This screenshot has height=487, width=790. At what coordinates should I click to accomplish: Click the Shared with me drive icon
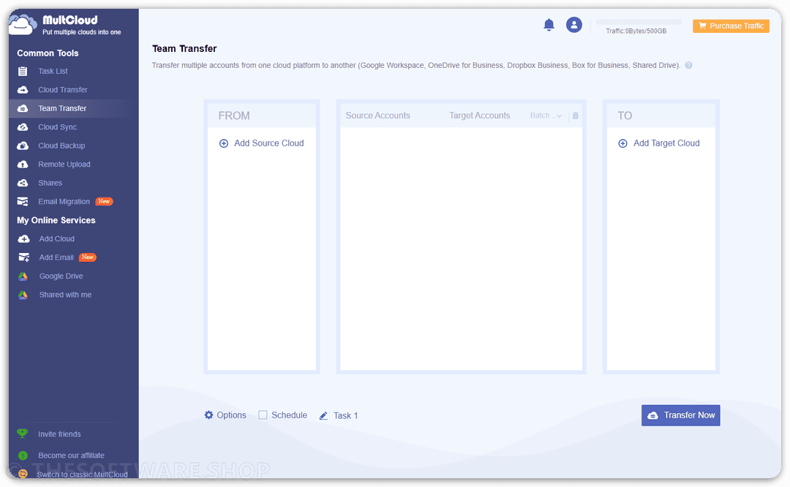(x=23, y=295)
